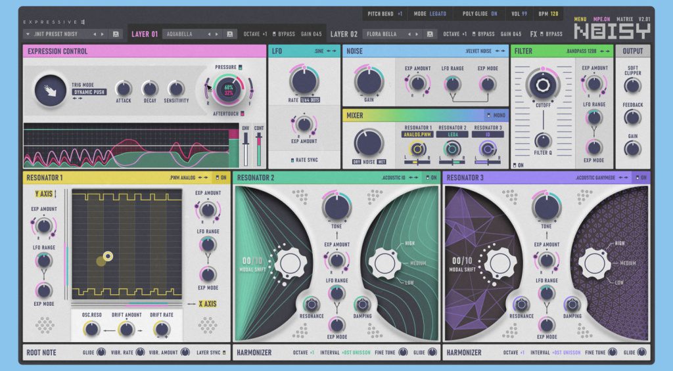Click the Y AXIS label in Resonator 1

click(x=44, y=194)
